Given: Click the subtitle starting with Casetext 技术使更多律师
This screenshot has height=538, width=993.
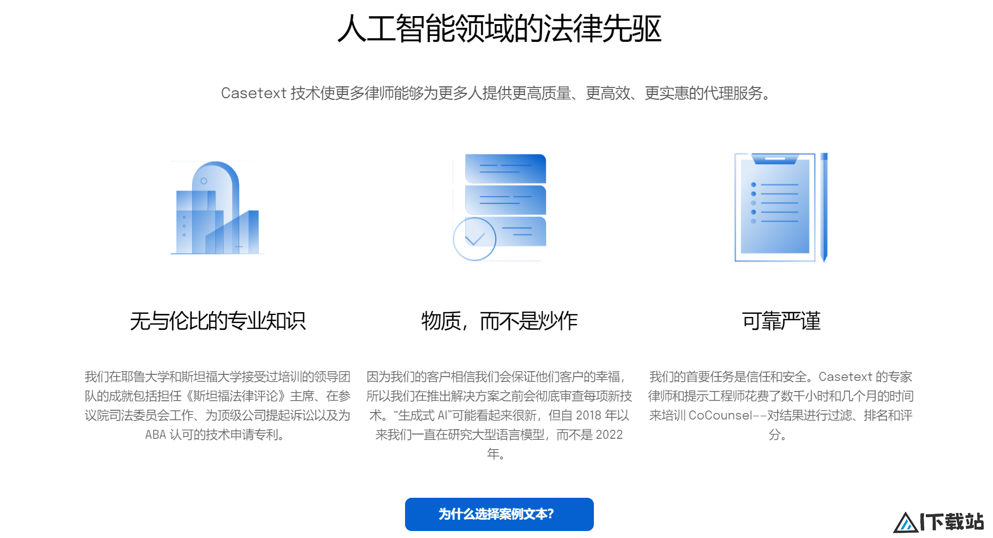Looking at the screenshot, I should (497, 93).
